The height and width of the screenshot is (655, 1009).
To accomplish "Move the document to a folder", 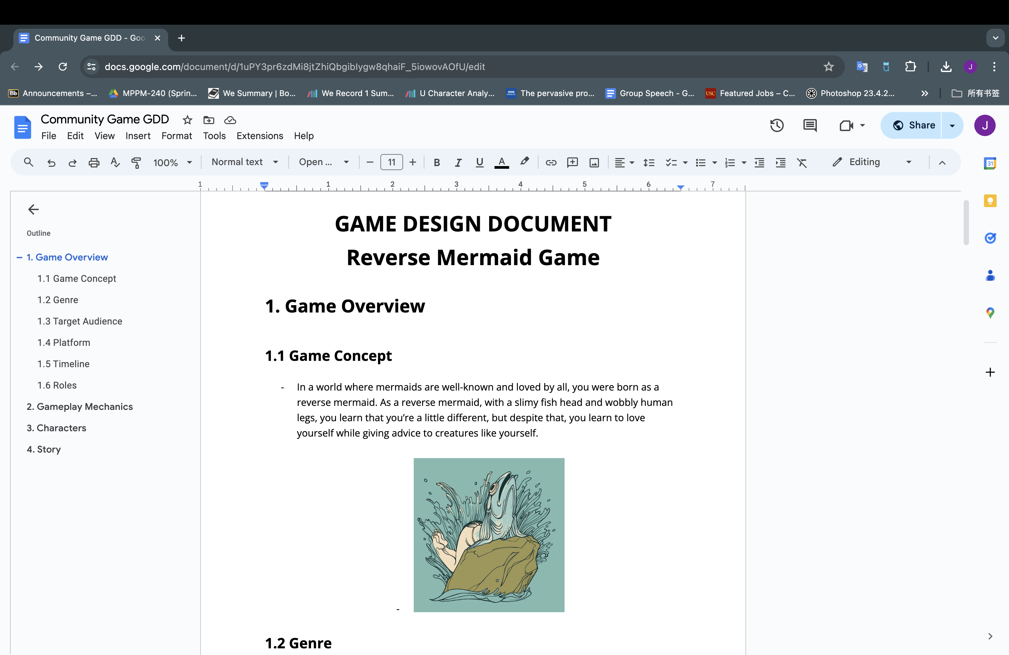I will click(x=209, y=120).
